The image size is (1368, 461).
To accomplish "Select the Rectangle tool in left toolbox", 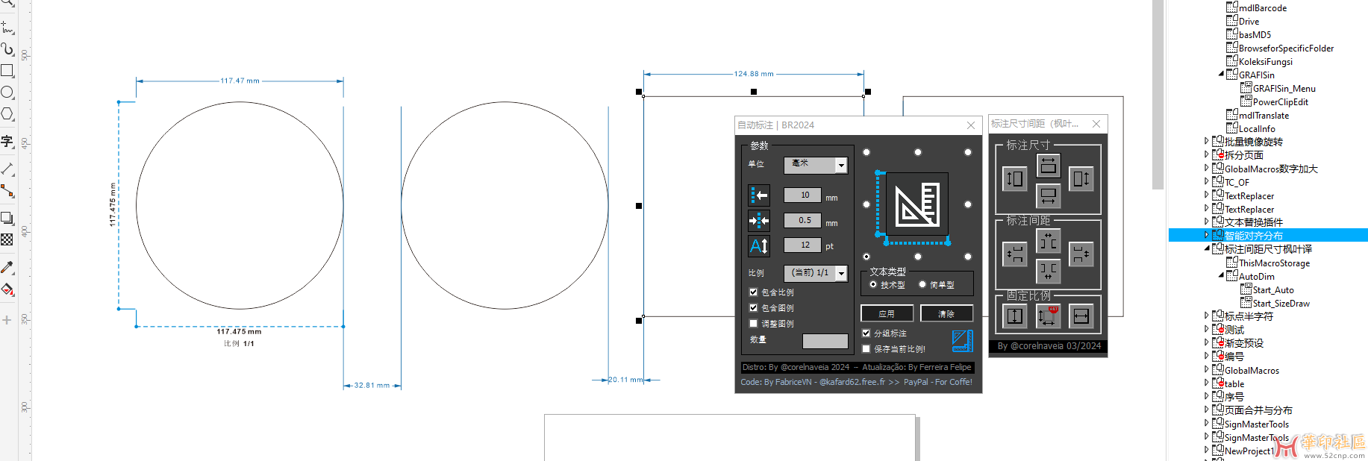I will (x=7, y=71).
